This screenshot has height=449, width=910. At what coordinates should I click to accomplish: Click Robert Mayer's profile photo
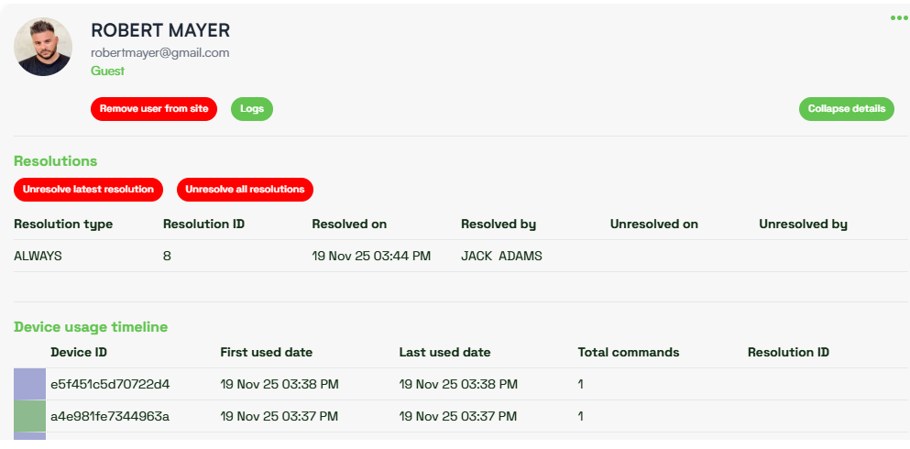tap(43, 47)
